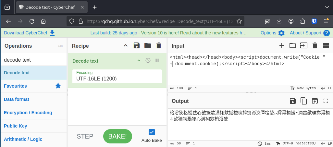This screenshot has height=147, width=333.
Task: Click the operations search field
Action: 33,60
